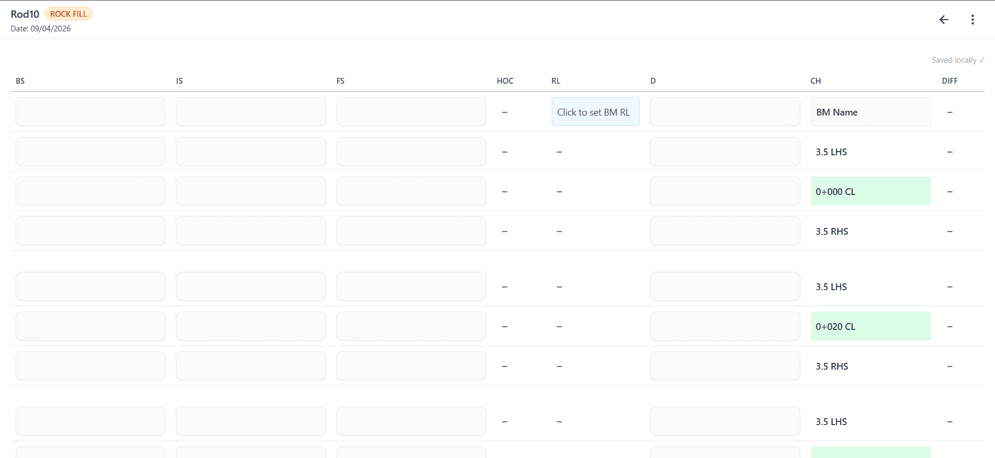Select the 0+000 CL chainage cell
Viewport: 995px width, 458px height.
pyautogui.click(x=870, y=191)
